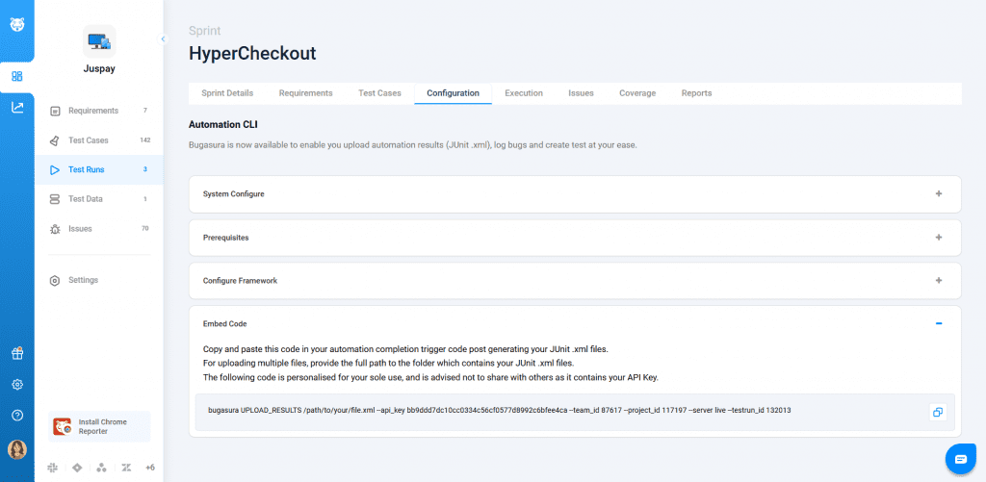Select the Configuration tab

click(x=453, y=93)
